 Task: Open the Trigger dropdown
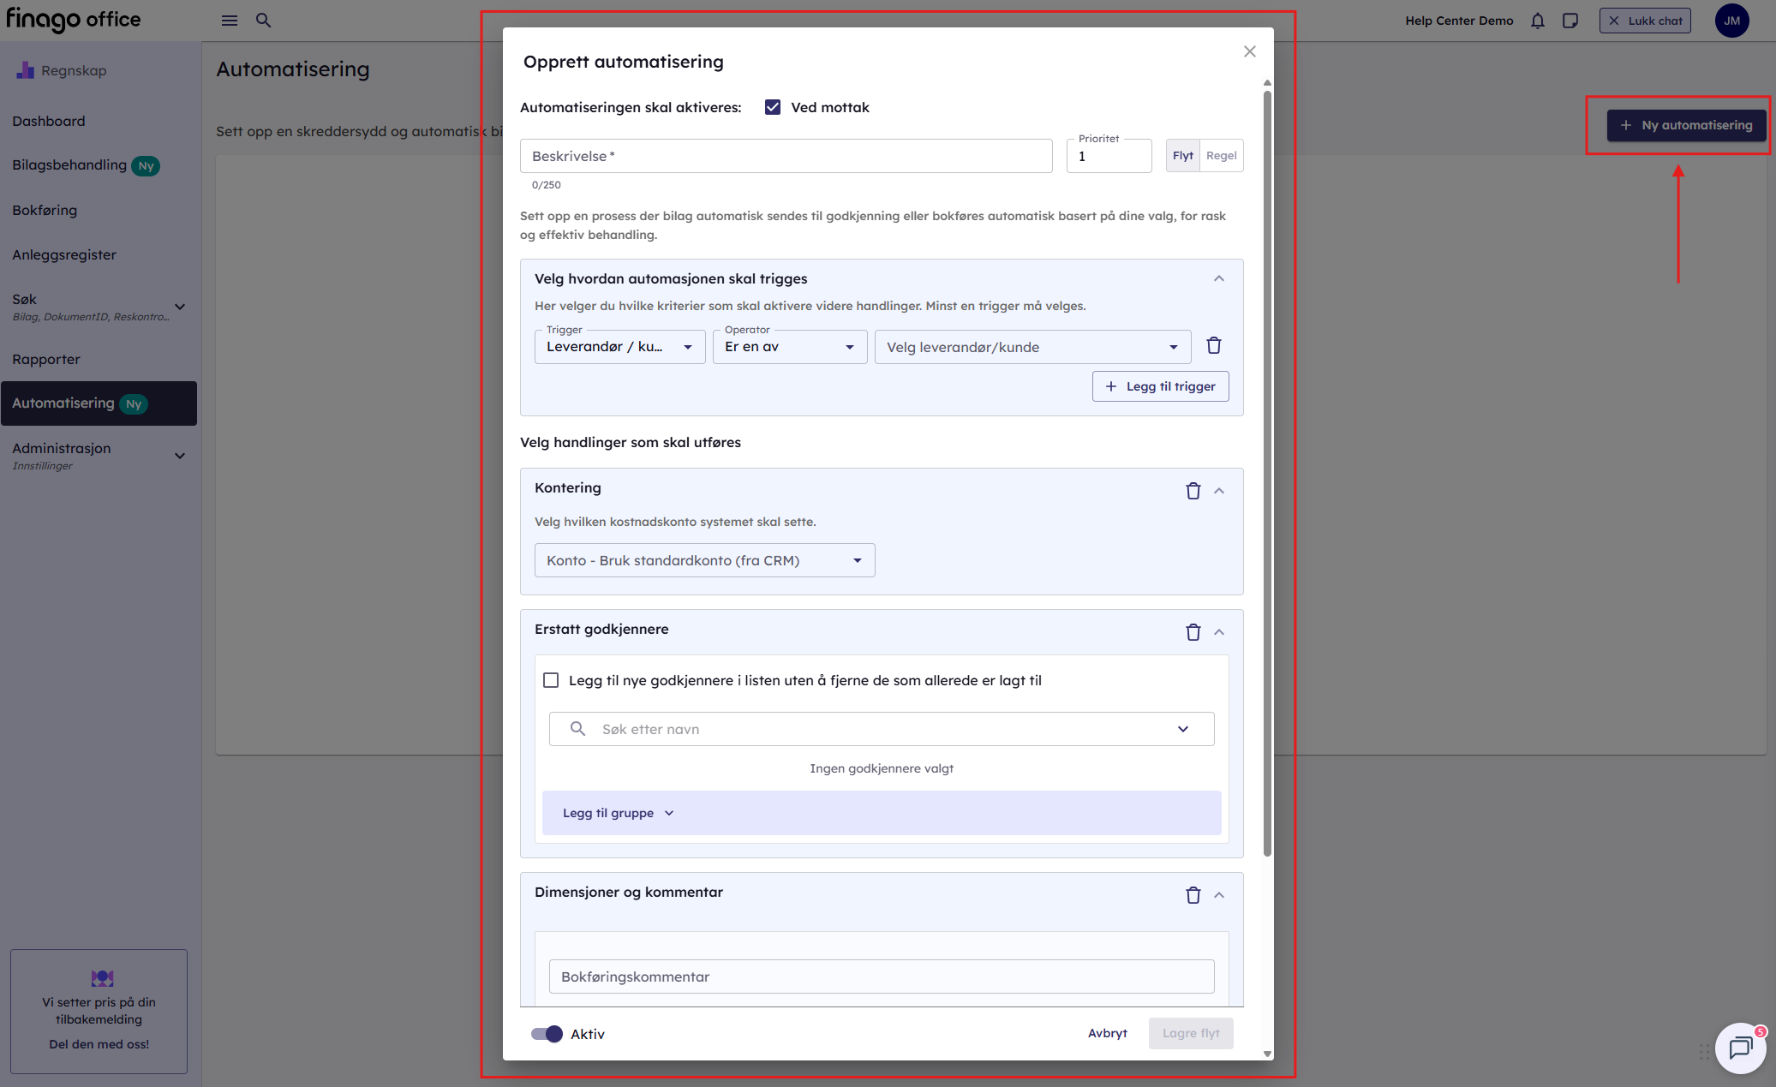pyautogui.click(x=619, y=347)
